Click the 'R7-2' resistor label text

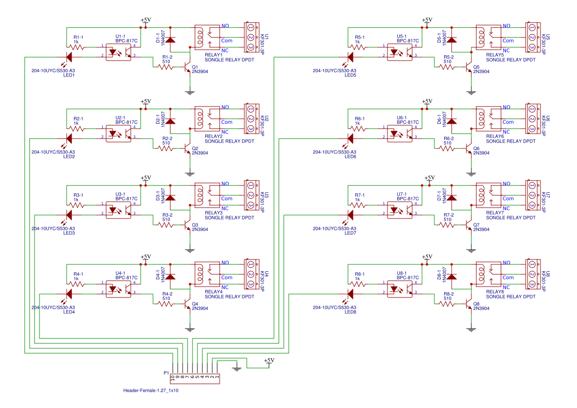(449, 215)
